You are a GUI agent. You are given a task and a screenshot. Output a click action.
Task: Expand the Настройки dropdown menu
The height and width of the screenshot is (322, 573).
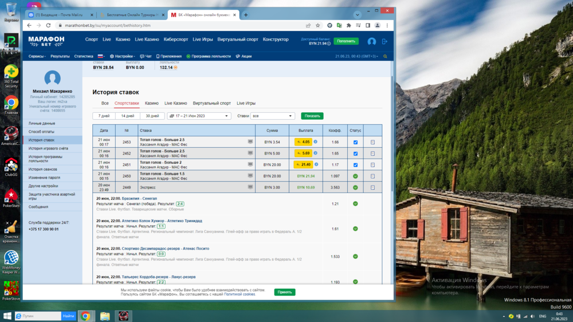point(123,56)
